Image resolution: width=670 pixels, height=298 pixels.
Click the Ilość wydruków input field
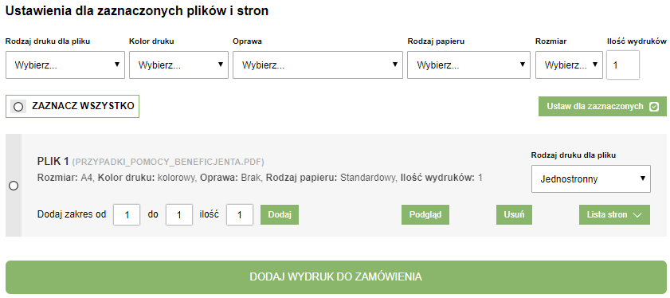(623, 65)
